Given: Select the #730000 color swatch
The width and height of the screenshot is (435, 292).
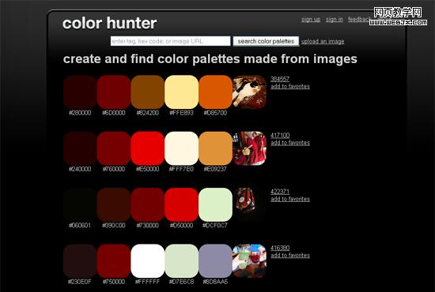Looking at the screenshot, I should point(148,205).
